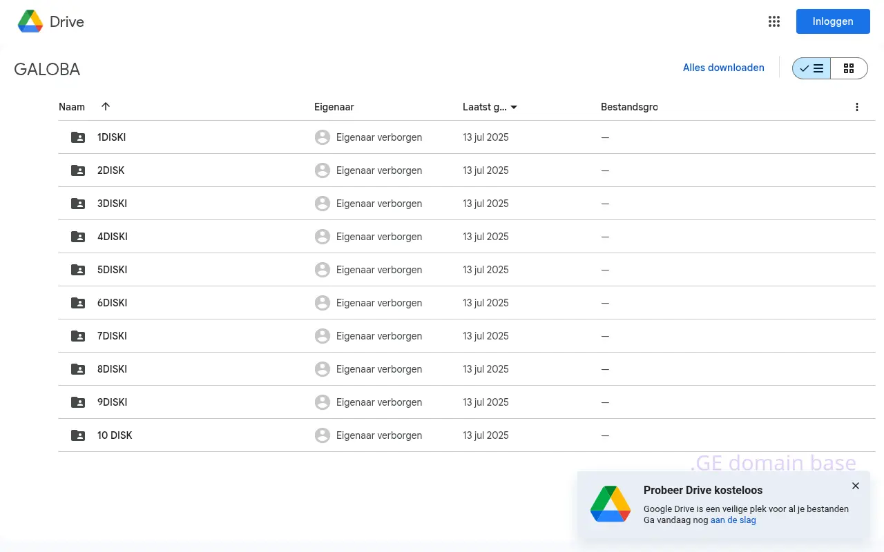This screenshot has width=884, height=552.
Task: Reverse sort order with Naam arrow
Action: coord(106,107)
